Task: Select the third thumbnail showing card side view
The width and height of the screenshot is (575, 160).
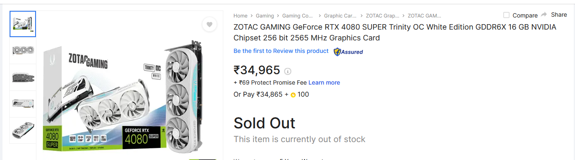Action: click(x=23, y=77)
